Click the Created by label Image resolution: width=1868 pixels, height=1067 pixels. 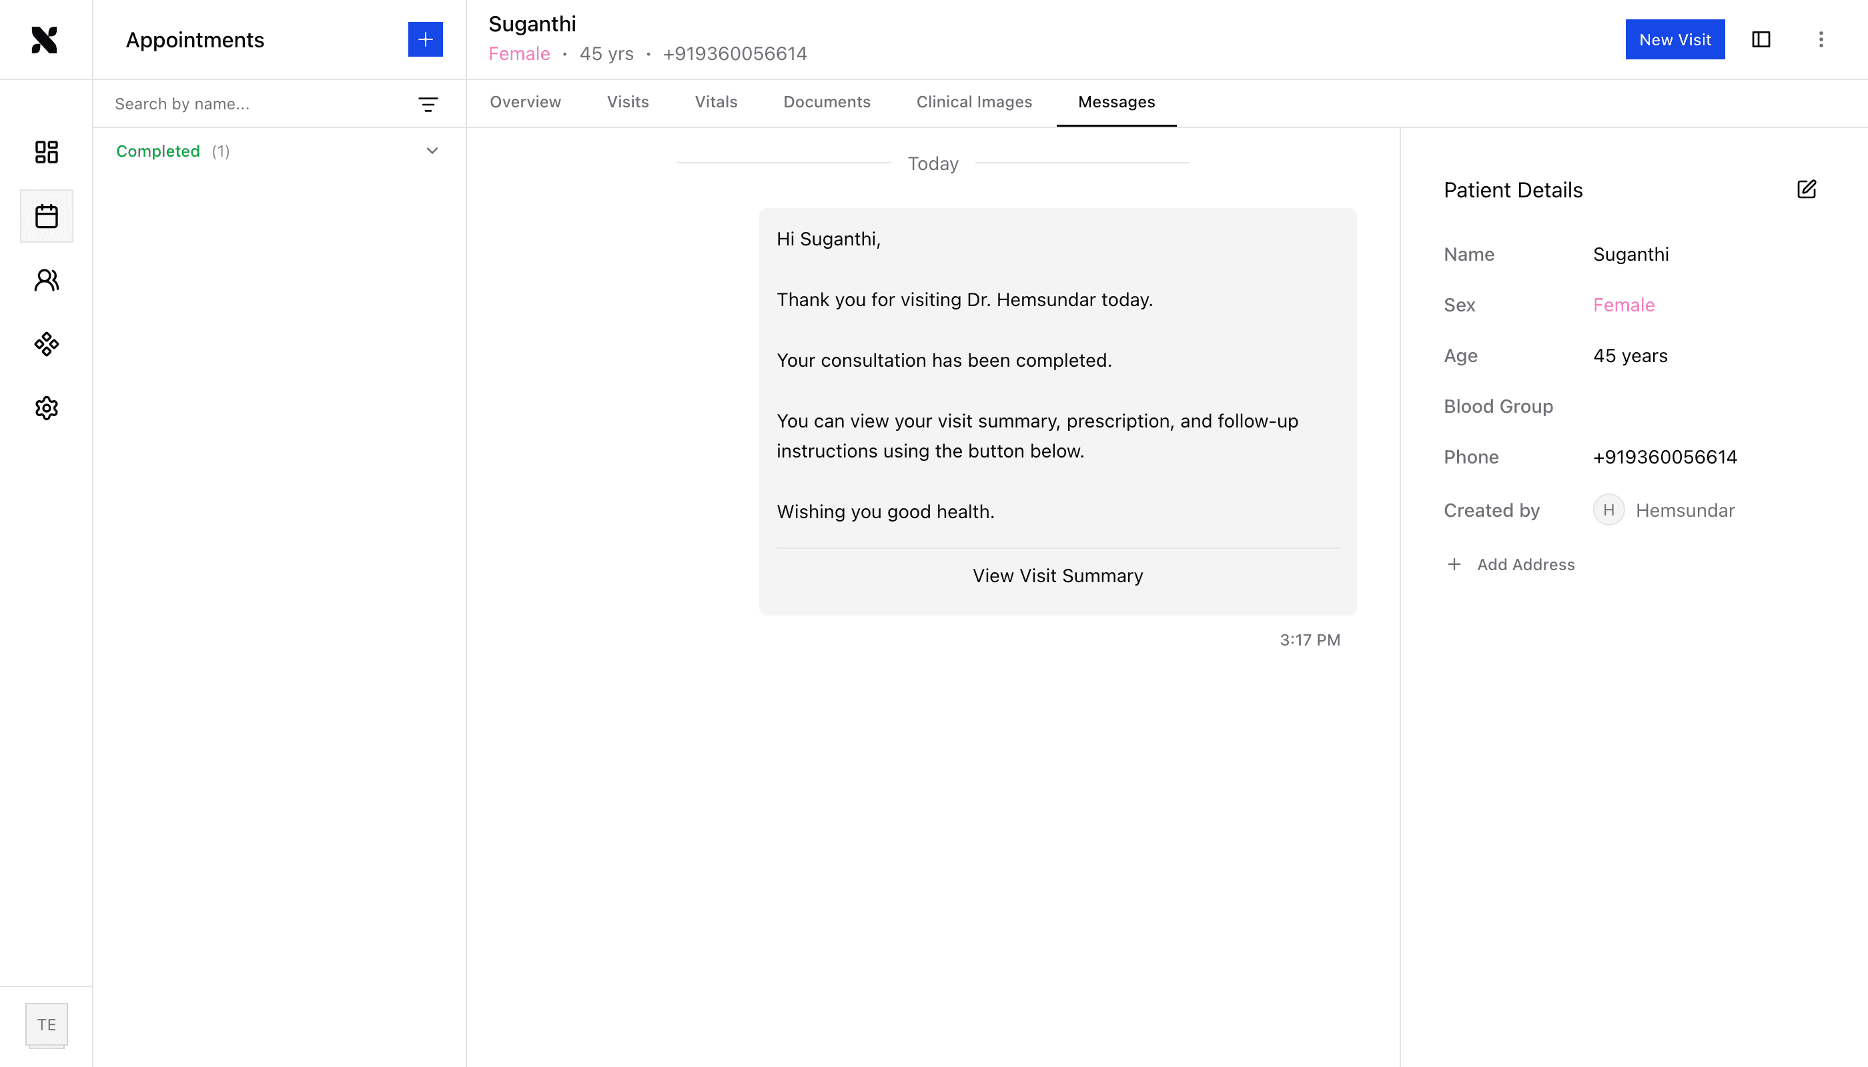pos(1491,510)
